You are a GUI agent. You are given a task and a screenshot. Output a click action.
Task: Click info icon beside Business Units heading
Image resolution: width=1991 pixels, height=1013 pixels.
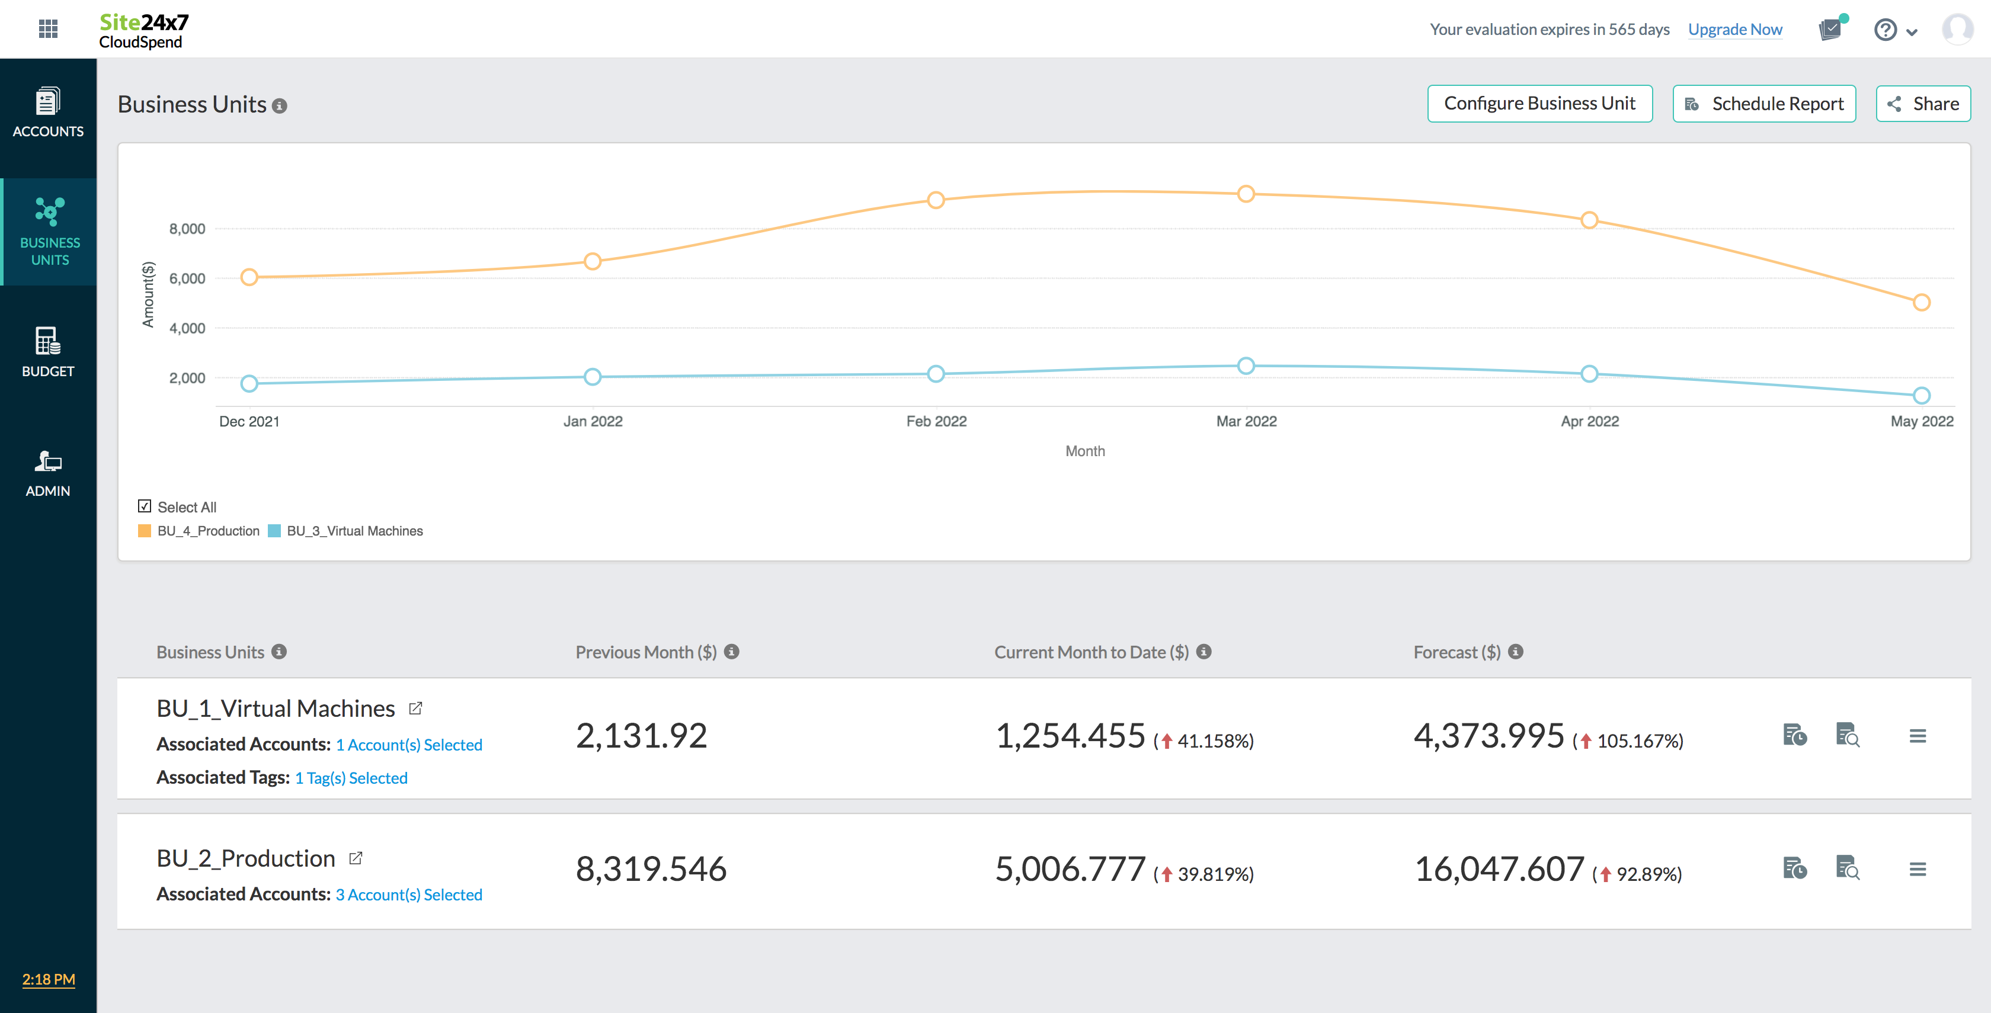[x=280, y=106]
